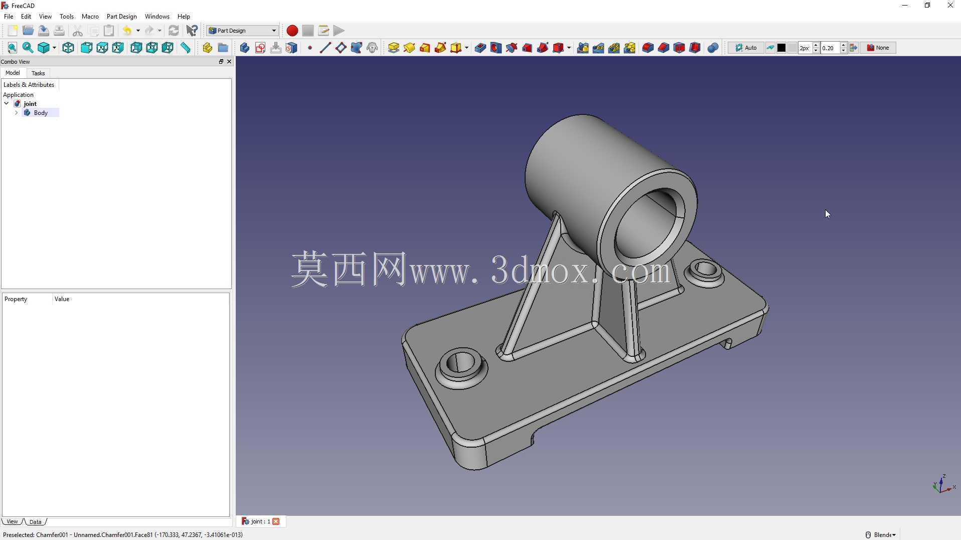The width and height of the screenshot is (961, 540).
Task: Create a datum point
Action: tap(310, 48)
